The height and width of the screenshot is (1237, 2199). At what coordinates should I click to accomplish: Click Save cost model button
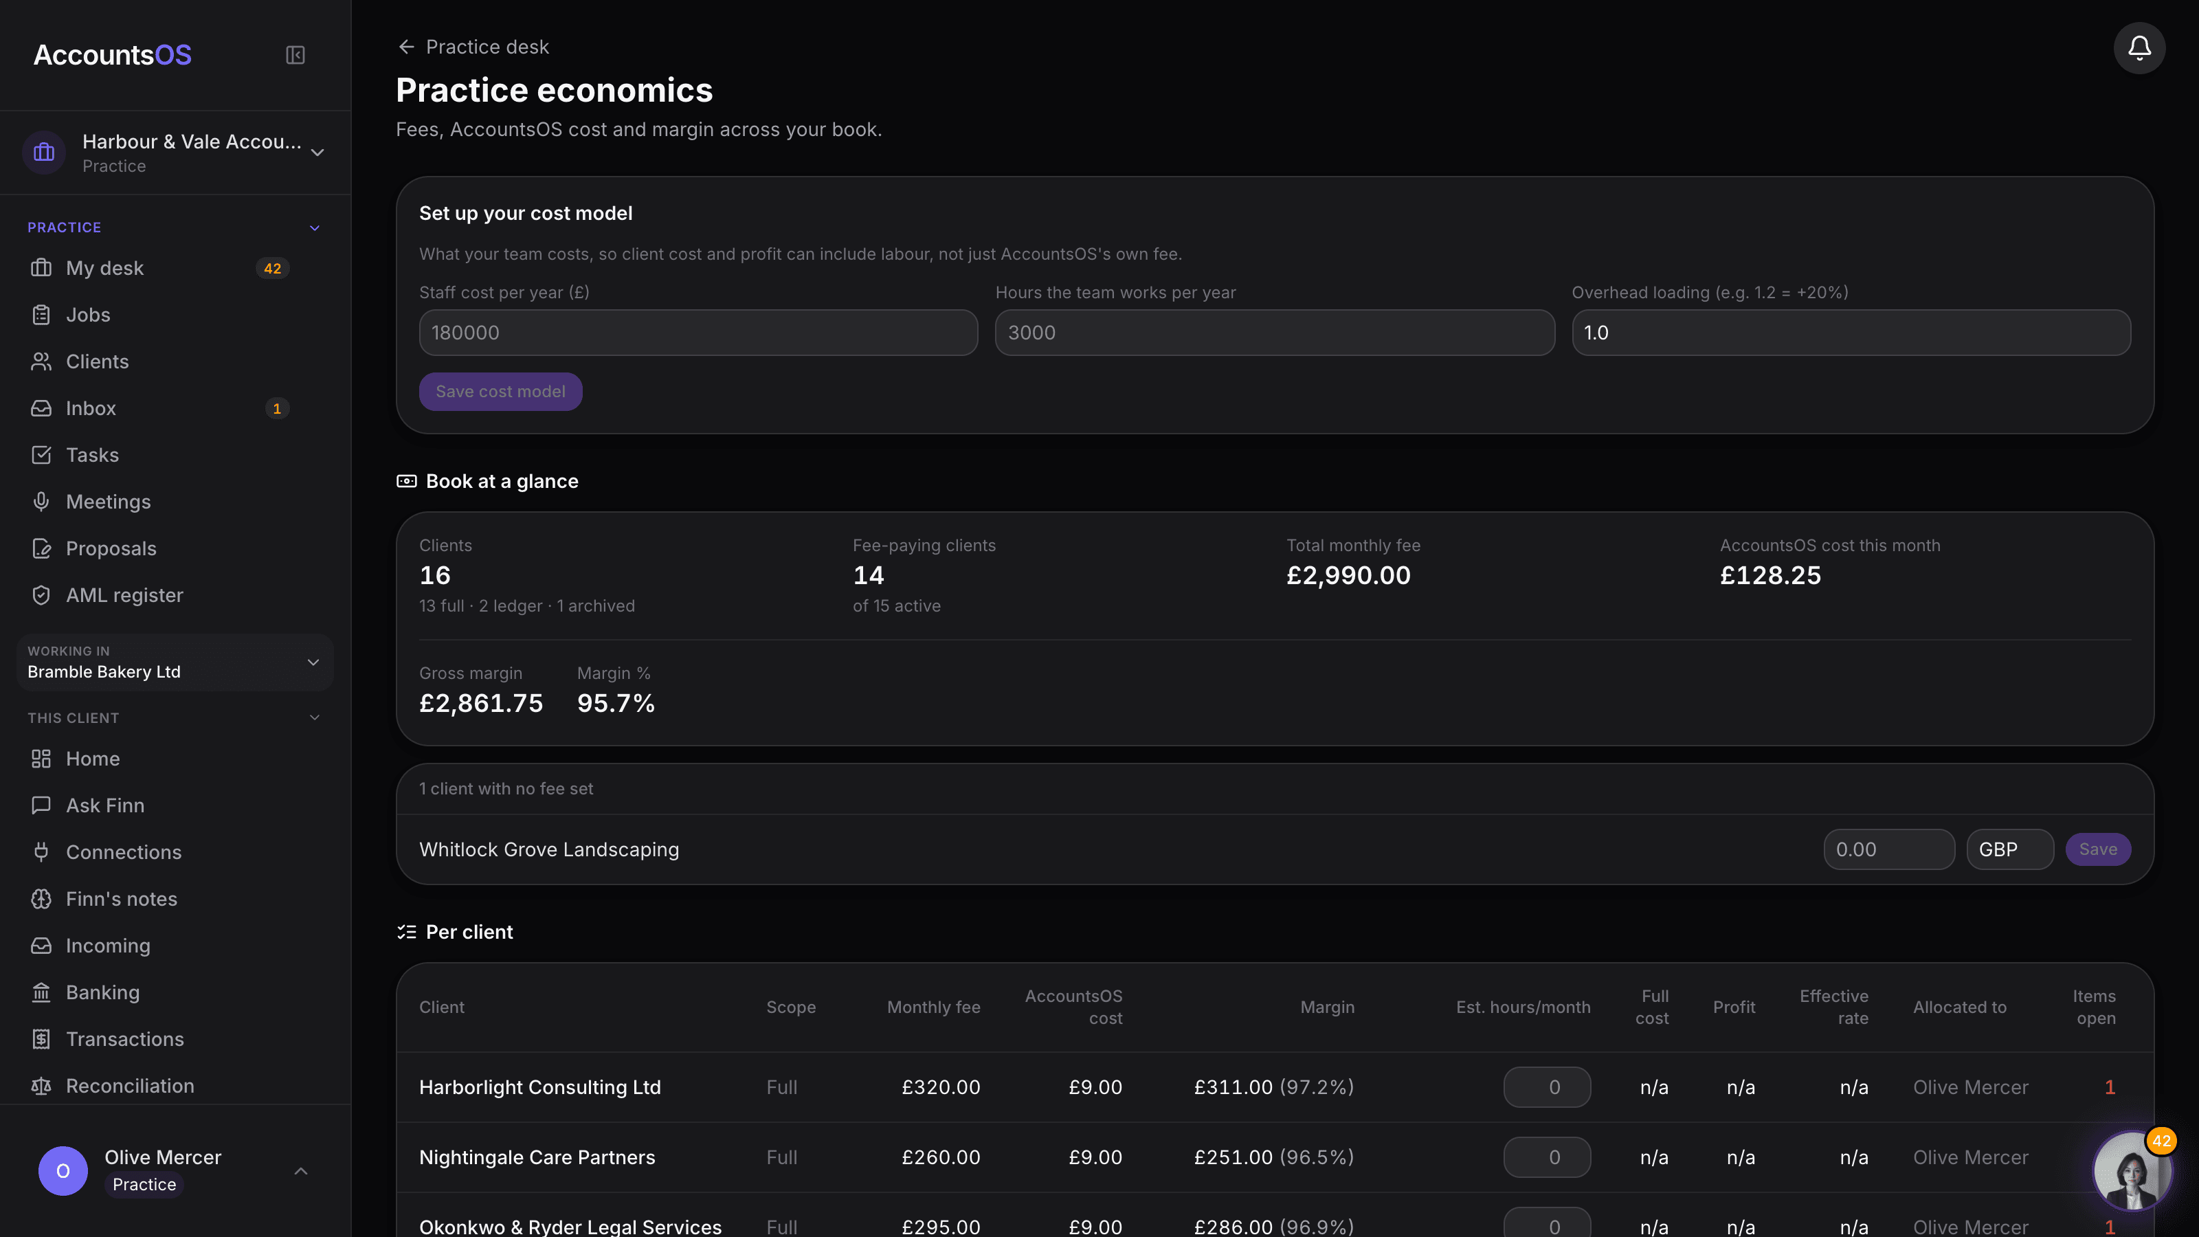pyautogui.click(x=500, y=392)
